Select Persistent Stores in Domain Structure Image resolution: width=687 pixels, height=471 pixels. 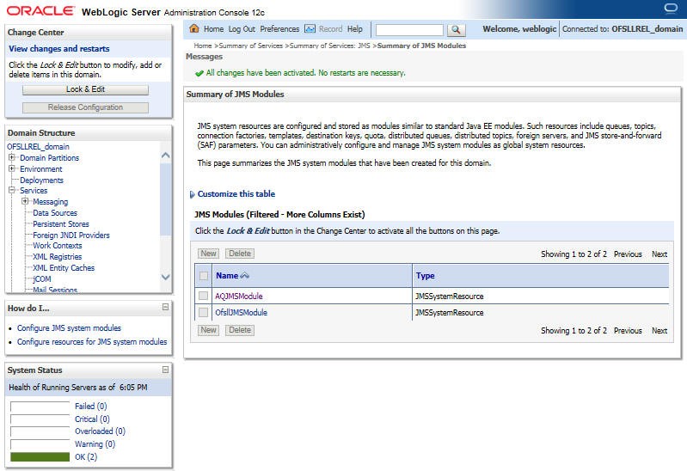click(61, 223)
